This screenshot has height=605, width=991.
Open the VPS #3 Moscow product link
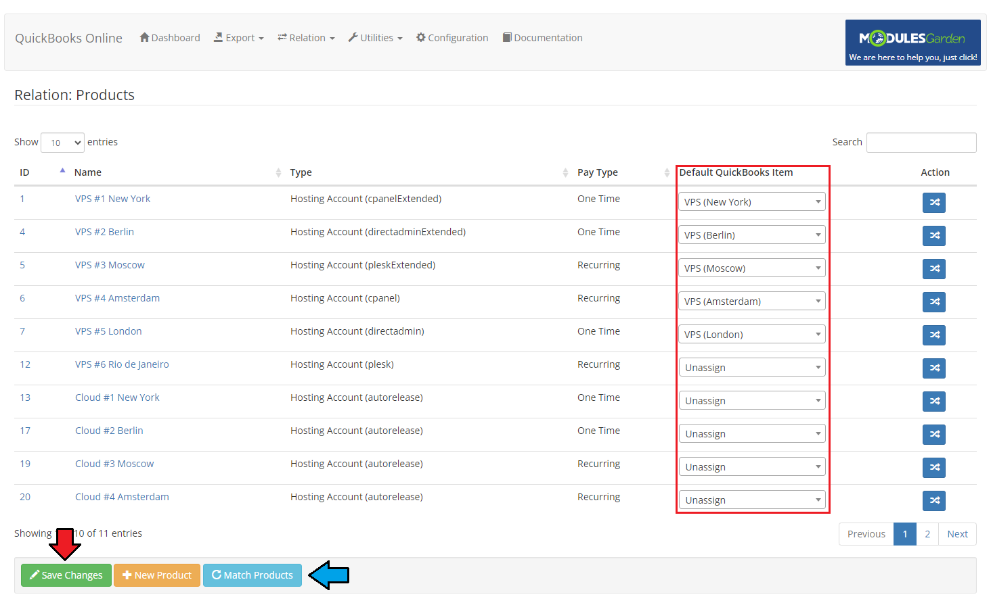(110, 265)
